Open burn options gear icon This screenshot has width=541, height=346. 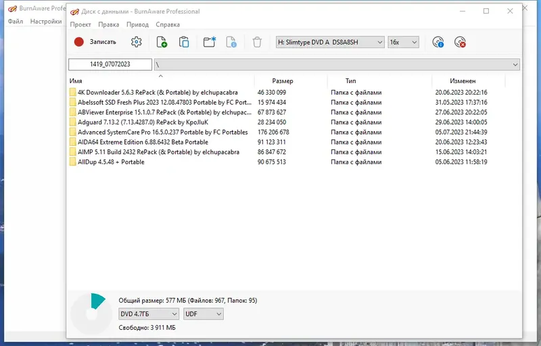[137, 42]
